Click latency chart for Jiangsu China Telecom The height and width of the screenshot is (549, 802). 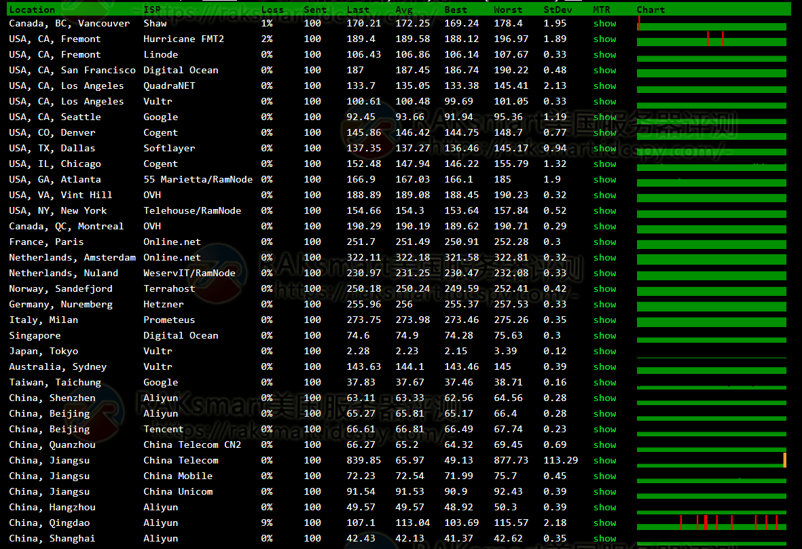[712, 460]
